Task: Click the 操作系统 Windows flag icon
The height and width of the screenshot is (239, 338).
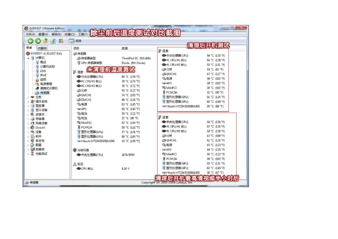Action: (32, 101)
